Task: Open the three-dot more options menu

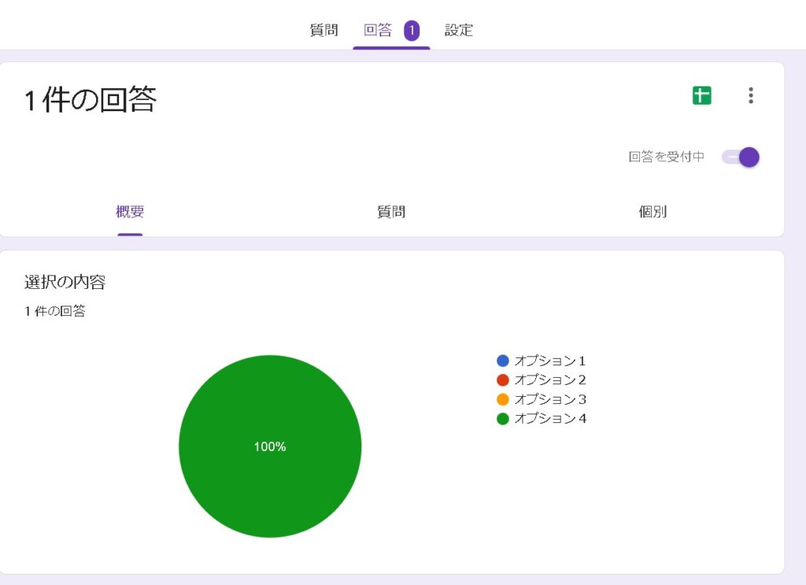Action: 751,96
